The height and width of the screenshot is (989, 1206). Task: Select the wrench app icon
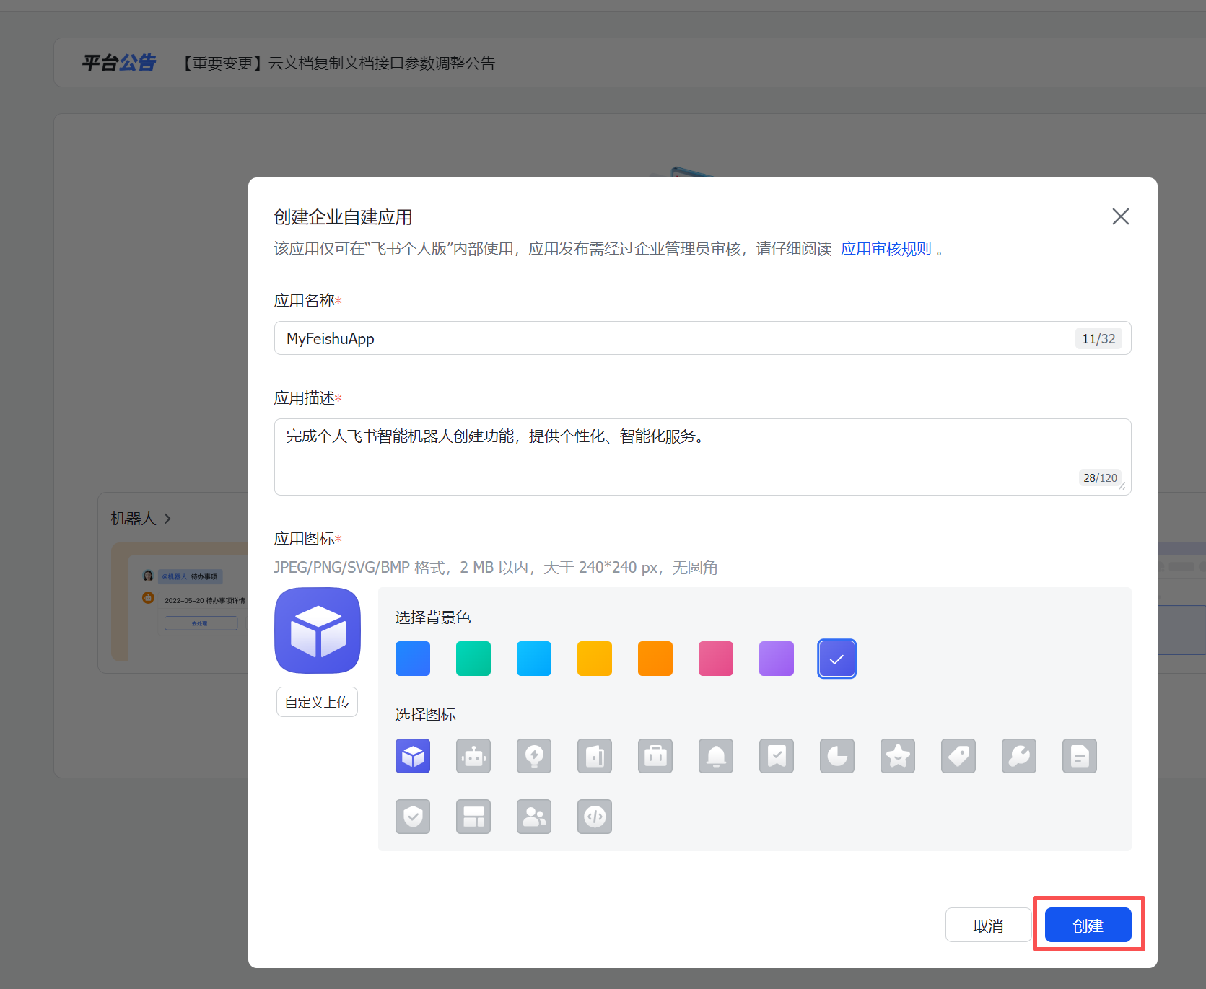pyautogui.click(x=1019, y=756)
